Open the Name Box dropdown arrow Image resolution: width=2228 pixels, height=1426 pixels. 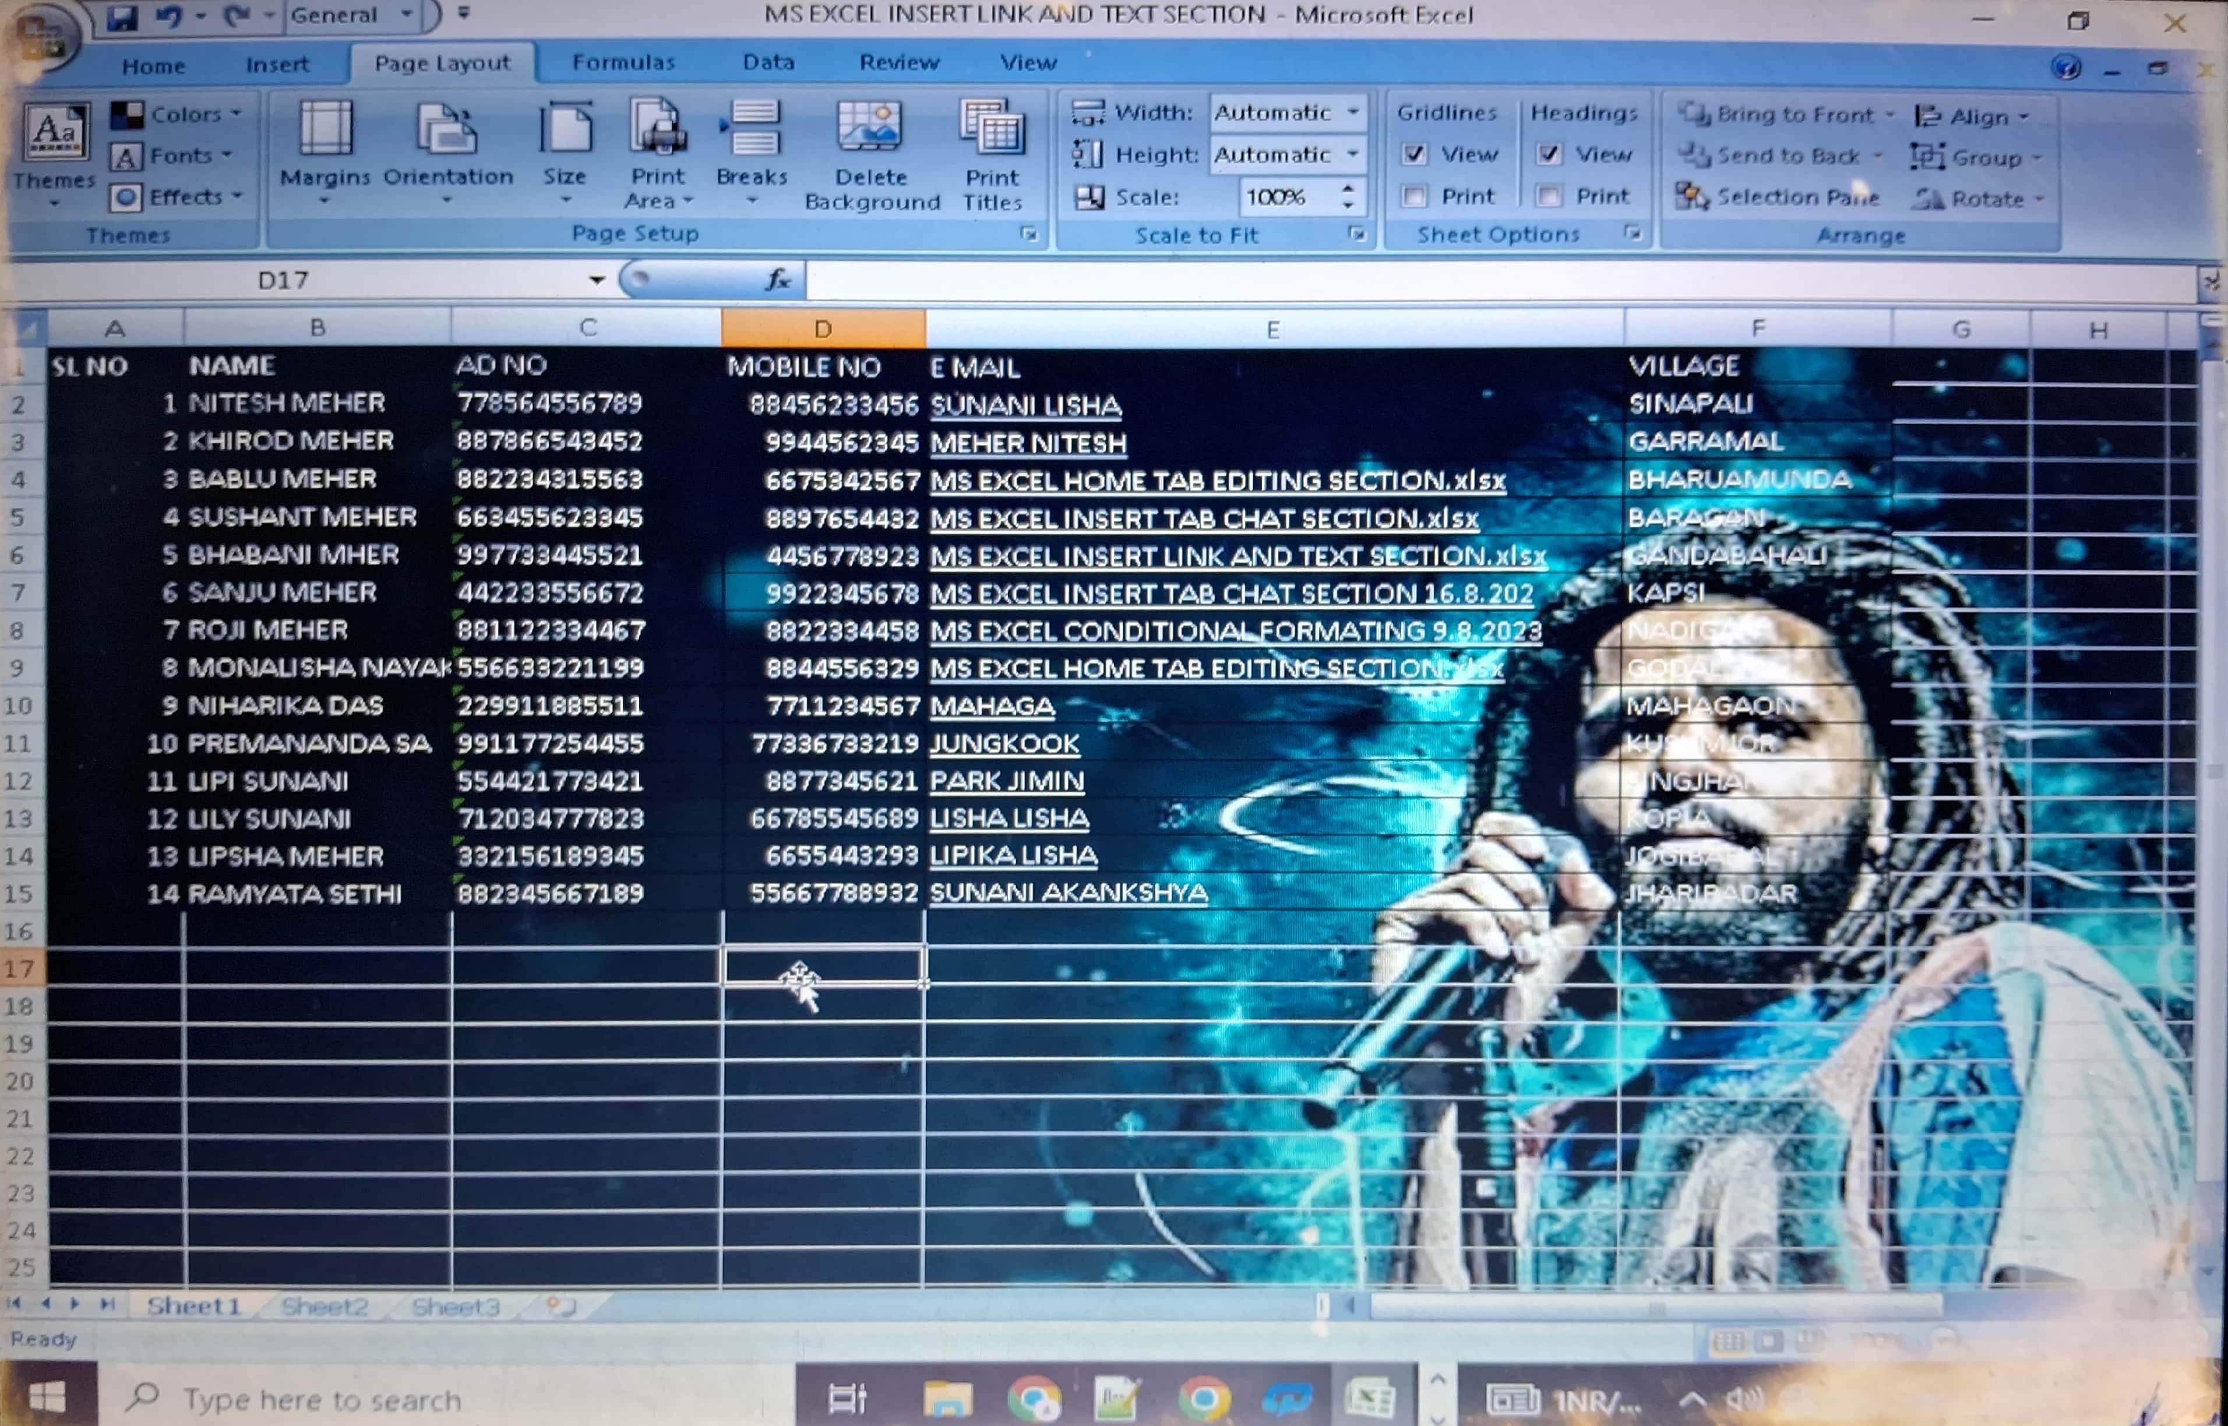597,280
